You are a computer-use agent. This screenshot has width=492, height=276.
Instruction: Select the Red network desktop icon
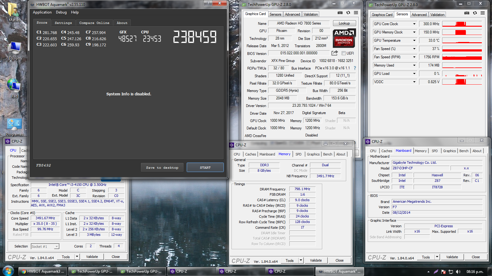coord(14,89)
